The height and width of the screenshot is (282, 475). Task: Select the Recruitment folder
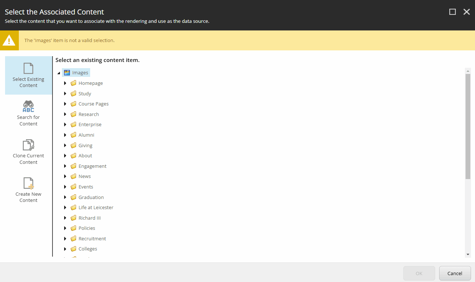[x=92, y=239]
